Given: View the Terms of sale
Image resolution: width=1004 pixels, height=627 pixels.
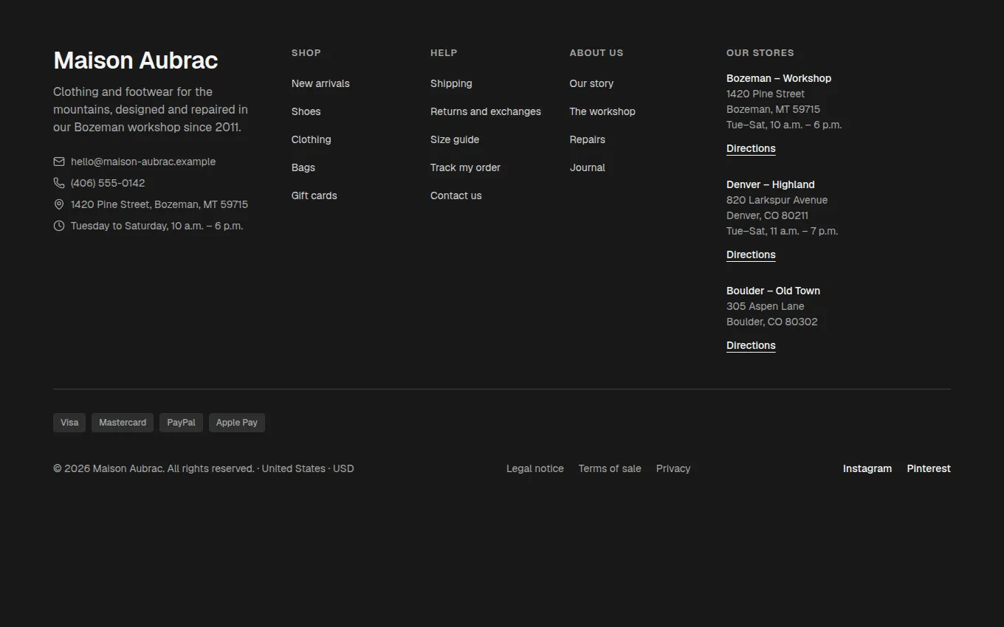Looking at the screenshot, I should (x=610, y=468).
